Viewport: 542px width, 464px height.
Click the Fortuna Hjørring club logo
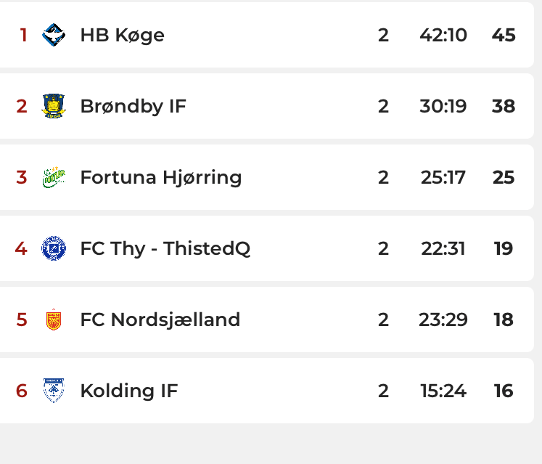coord(54,177)
